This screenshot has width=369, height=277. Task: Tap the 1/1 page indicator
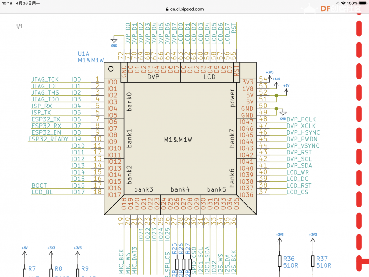pos(19,26)
